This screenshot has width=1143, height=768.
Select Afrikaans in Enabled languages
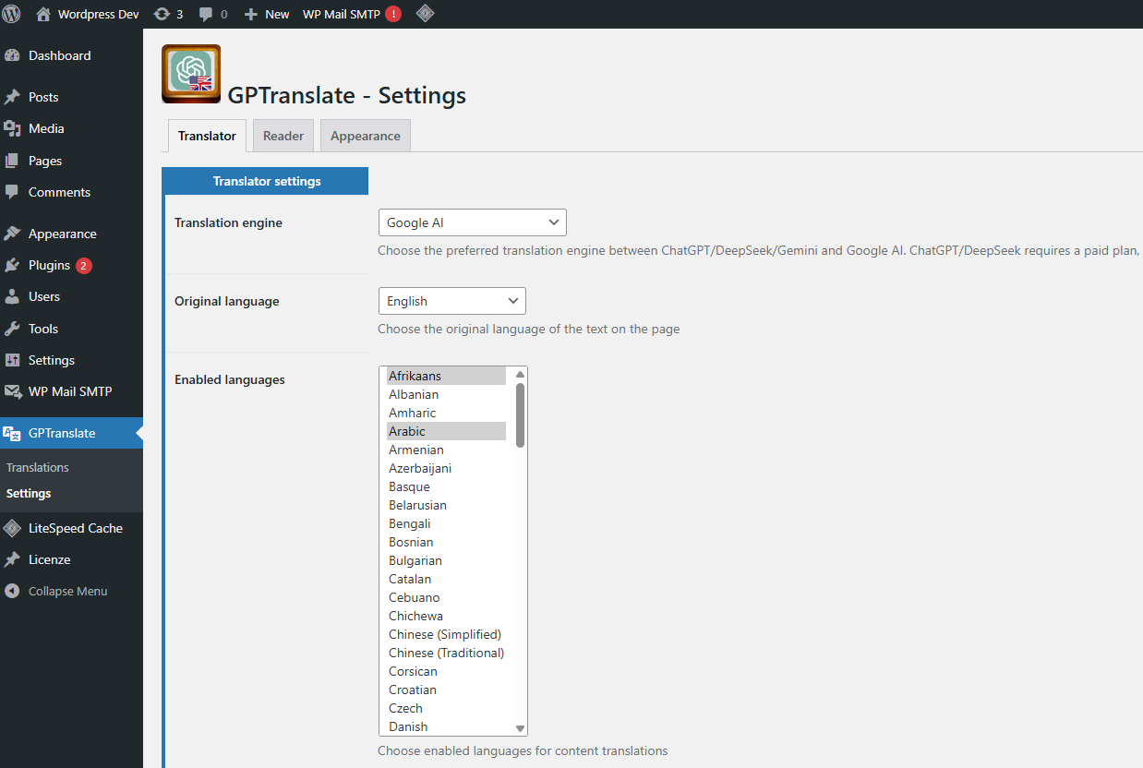pos(446,376)
